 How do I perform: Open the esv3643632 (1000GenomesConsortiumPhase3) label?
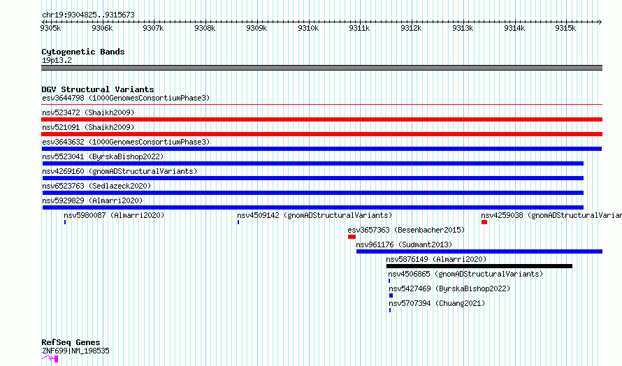click(x=126, y=142)
